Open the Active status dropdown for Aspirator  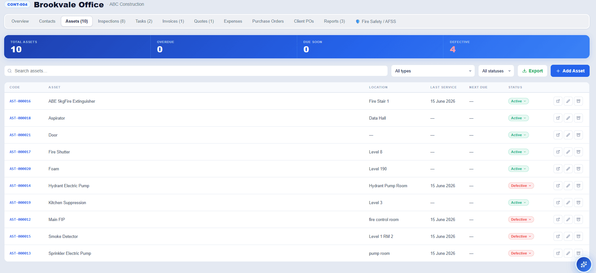point(518,118)
